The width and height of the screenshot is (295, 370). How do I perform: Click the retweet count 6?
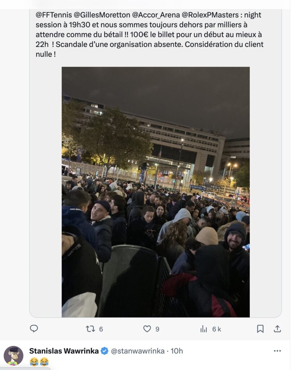[x=101, y=329]
